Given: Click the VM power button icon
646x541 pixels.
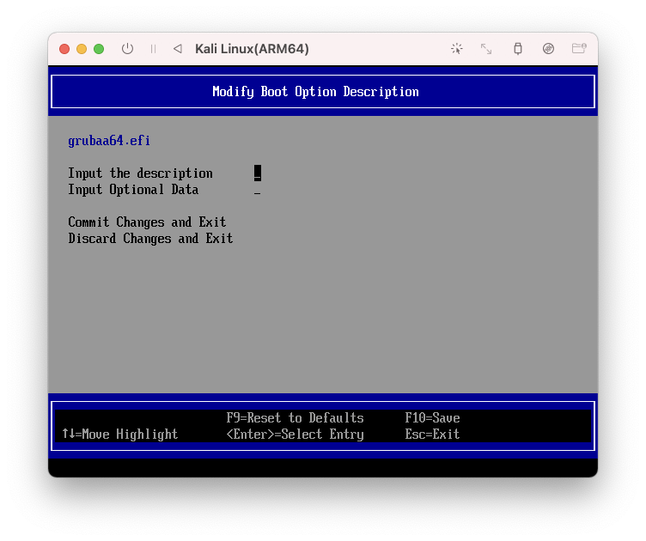Looking at the screenshot, I should pyautogui.click(x=127, y=49).
